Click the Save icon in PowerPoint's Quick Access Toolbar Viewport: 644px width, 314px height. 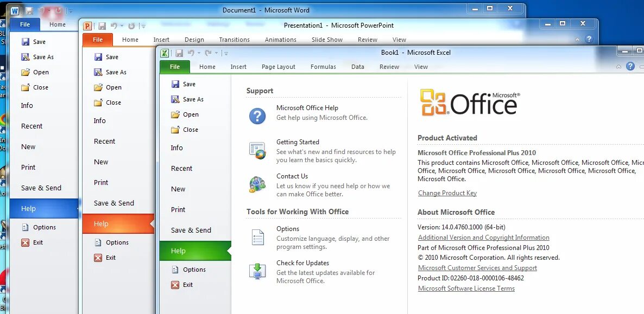[102, 26]
